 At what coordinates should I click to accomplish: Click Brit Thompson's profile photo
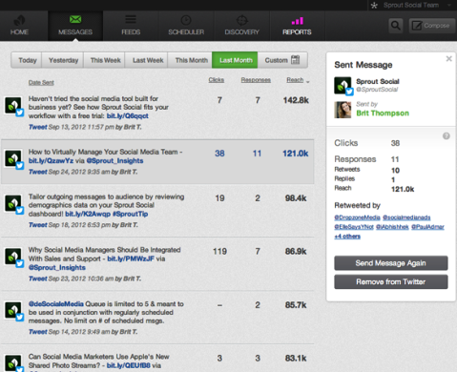343,110
